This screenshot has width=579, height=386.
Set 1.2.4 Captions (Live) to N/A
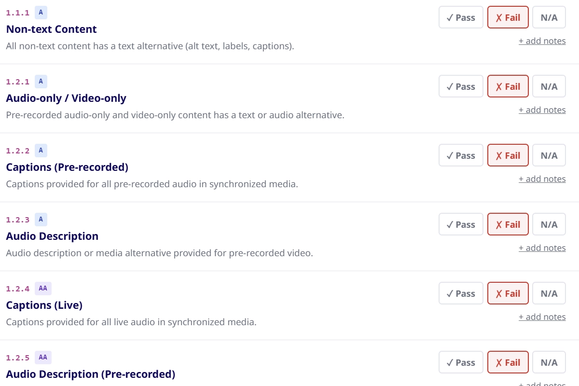(549, 293)
